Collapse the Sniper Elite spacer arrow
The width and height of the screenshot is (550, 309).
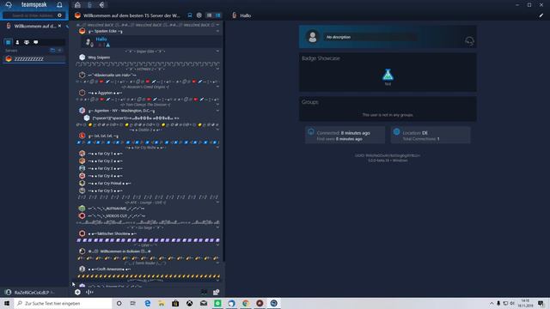(x=217, y=51)
